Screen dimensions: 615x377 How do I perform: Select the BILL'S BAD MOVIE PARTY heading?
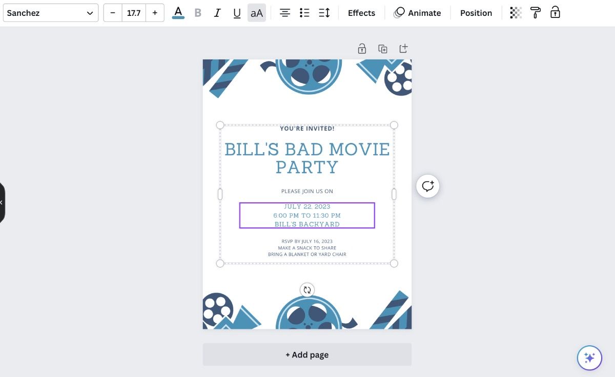[x=307, y=158]
